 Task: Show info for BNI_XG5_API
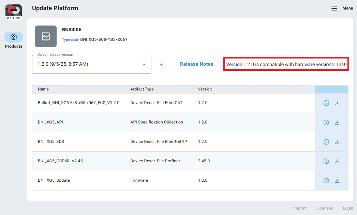tap(326, 122)
